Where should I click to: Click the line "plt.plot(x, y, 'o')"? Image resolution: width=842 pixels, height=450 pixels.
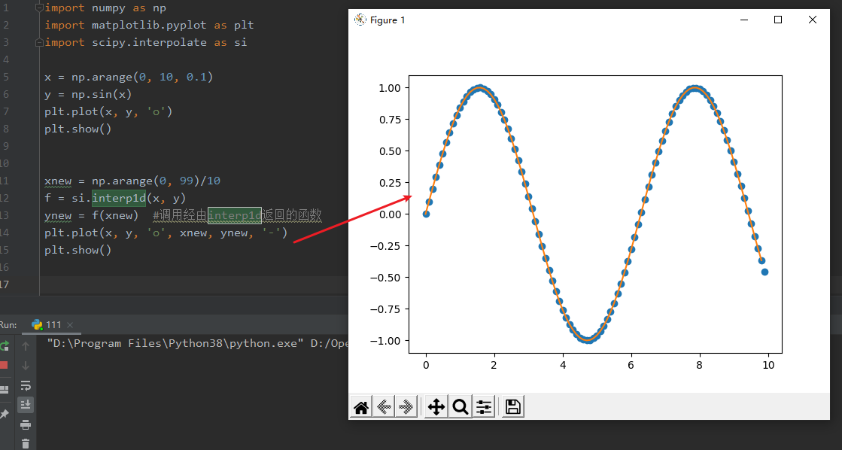tap(108, 111)
